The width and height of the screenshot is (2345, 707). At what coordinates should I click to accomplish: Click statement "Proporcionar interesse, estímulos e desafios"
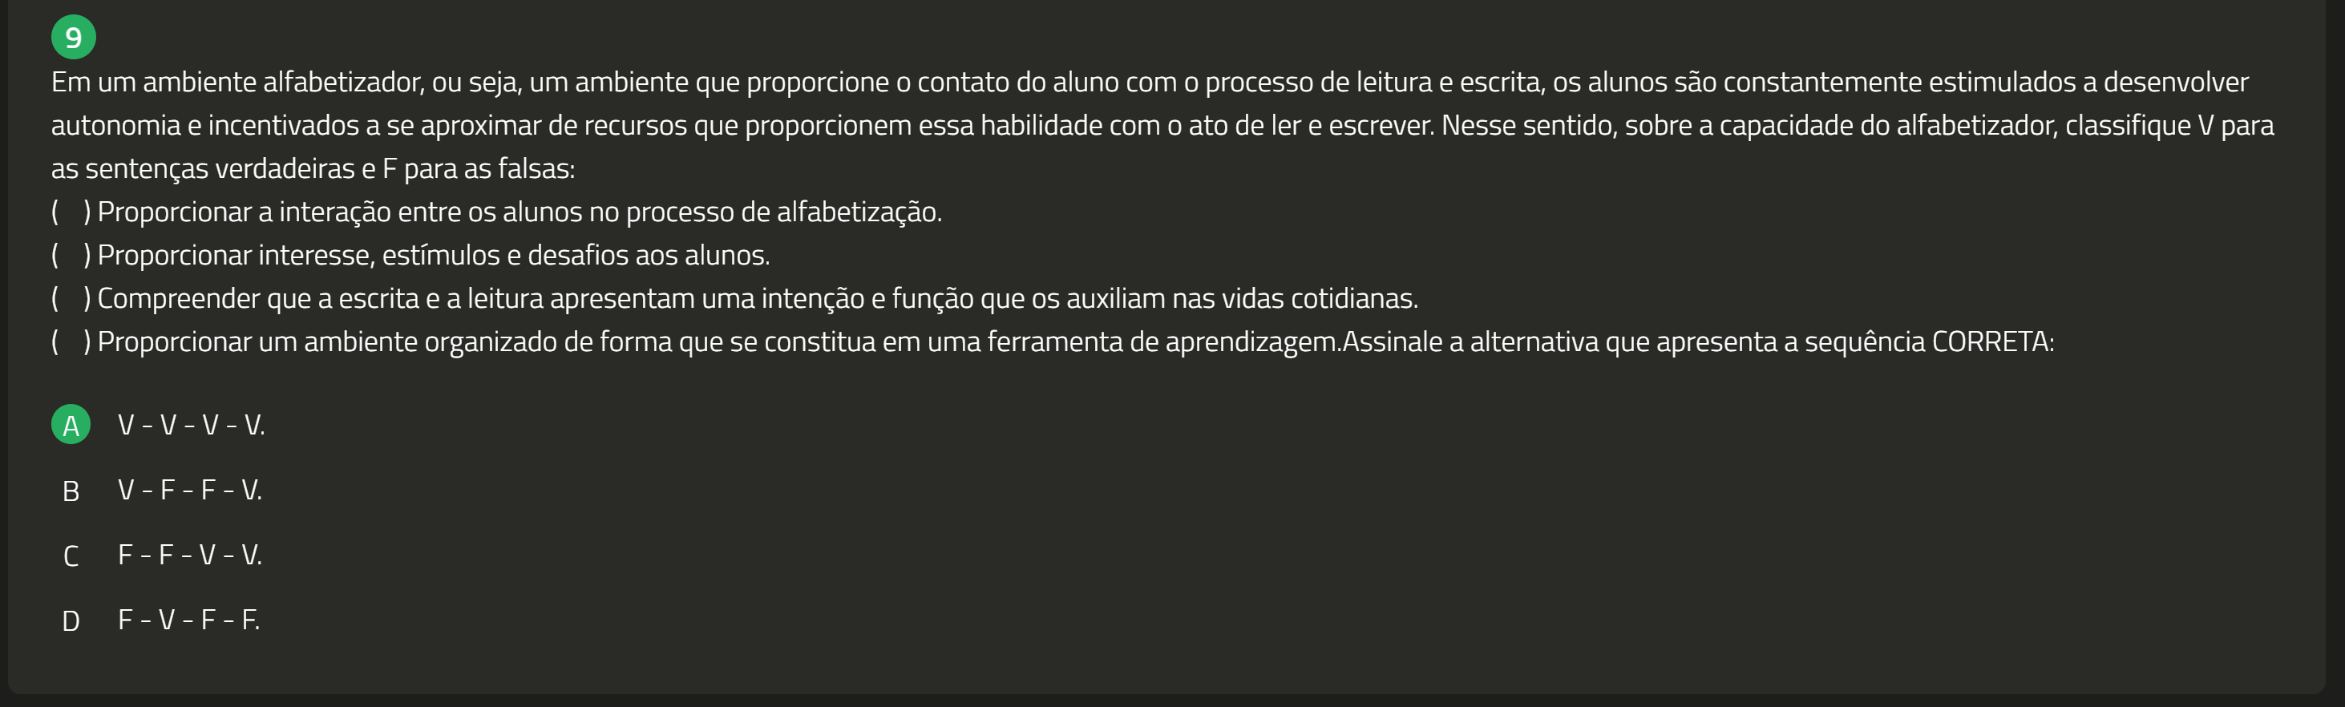coord(433,256)
